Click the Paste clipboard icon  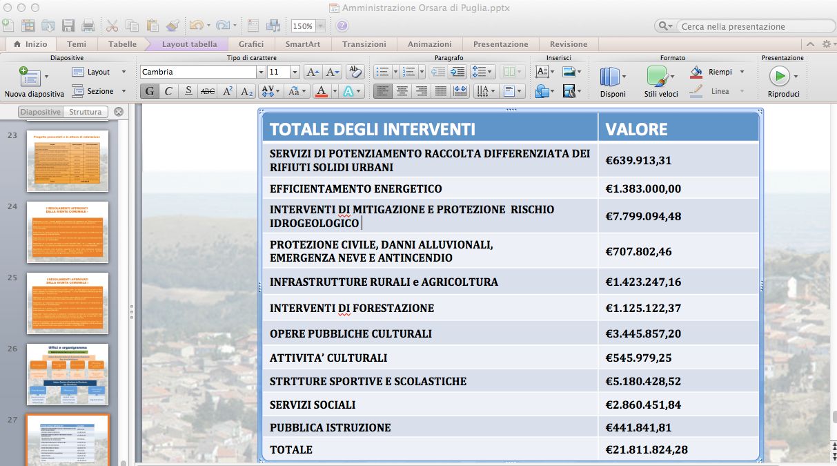point(152,26)
